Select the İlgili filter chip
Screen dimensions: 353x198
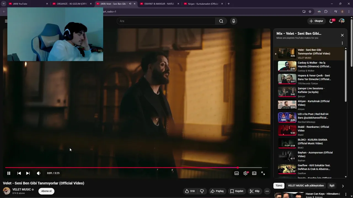(x=332, y=186)
